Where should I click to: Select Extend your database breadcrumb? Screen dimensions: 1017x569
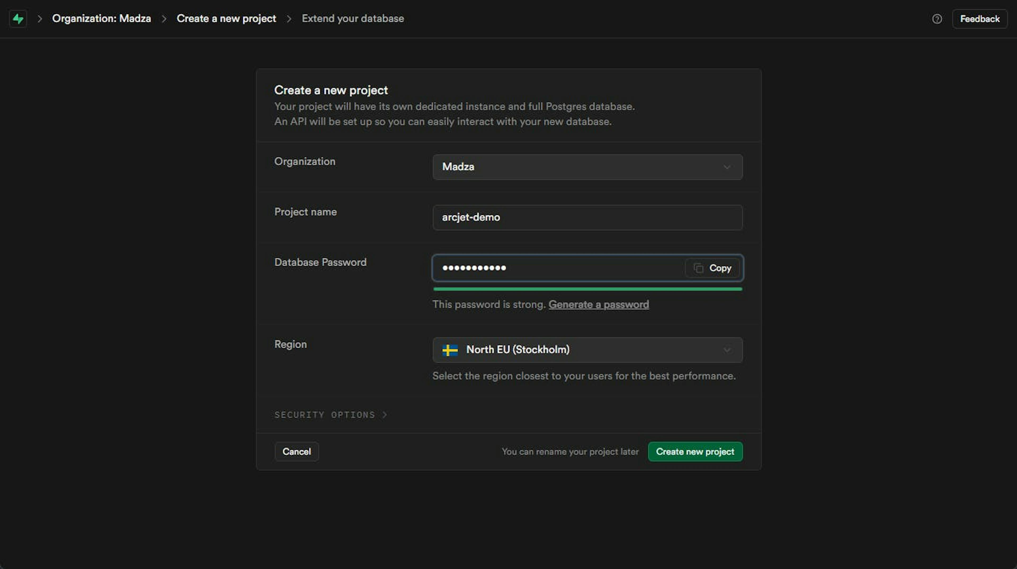coord(353,19)
